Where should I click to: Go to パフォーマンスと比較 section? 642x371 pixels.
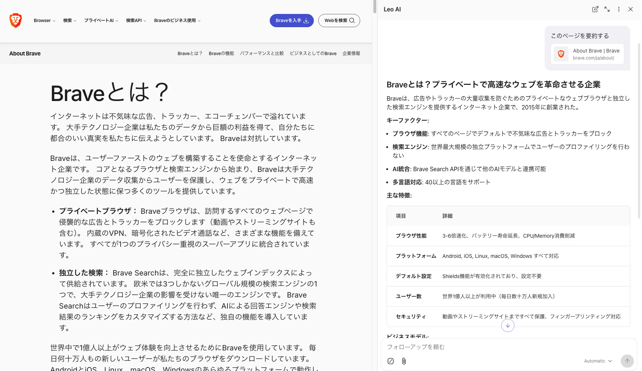pyautogui.click(x=262, y=54)
